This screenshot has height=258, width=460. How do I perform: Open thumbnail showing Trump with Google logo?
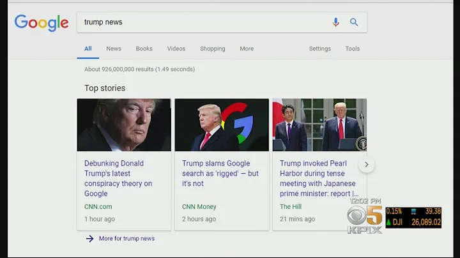point(222,125)
